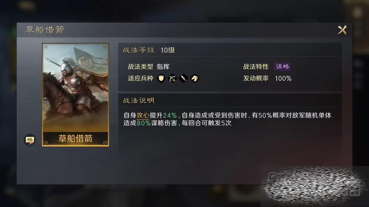Tap the 适应兵种 label

tap(140, 78)
